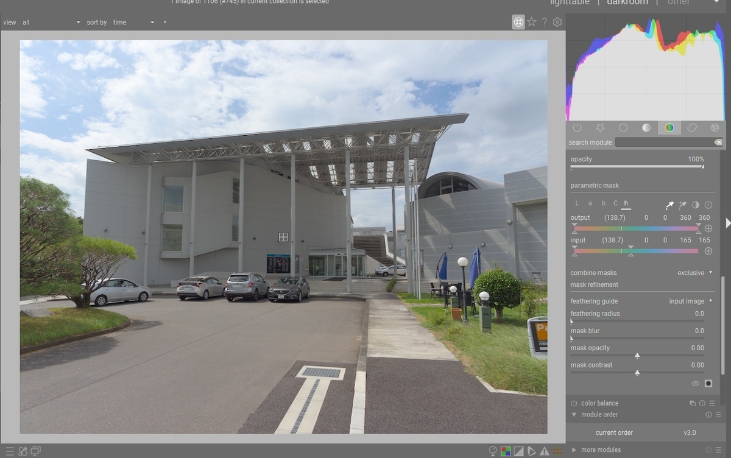The height and width of the screenshot is (458, 731).
Task: Open global preferences gear
Action: point(557,22)
